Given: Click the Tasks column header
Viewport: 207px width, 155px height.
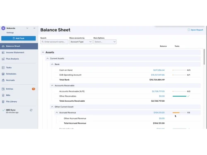Looking at the screenshot, I should pyautogui.click(x=177, y=46).
